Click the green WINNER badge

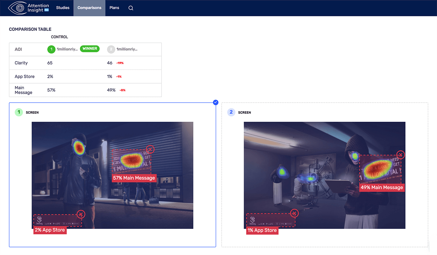tap(90, 49)
